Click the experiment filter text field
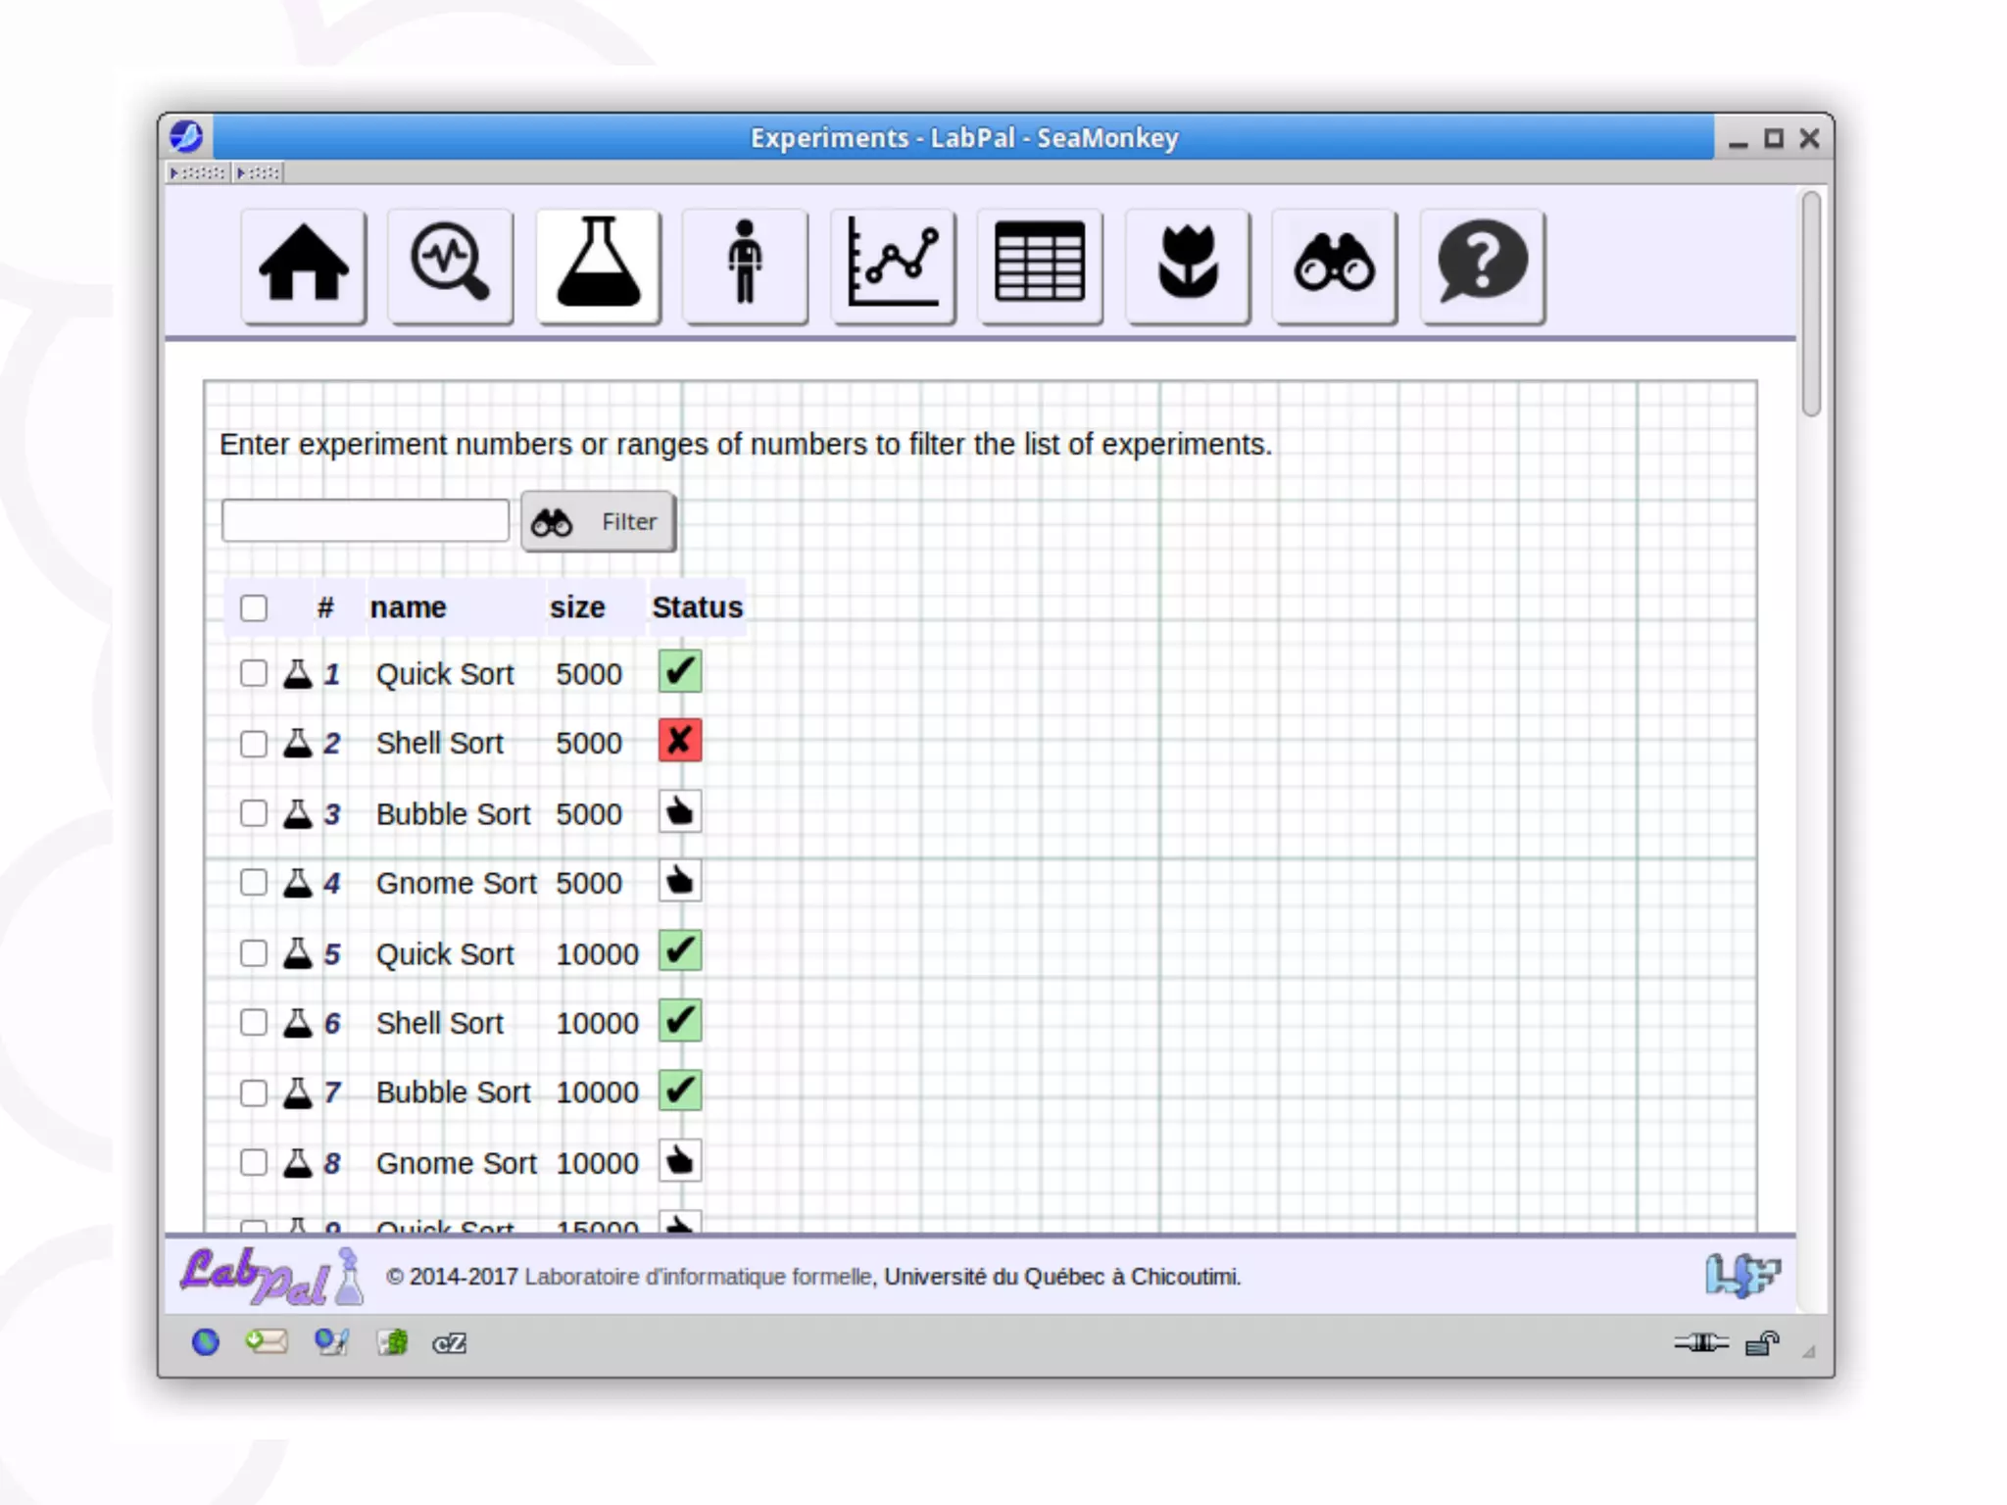The image size is (2007, 1505). pos(366,520)
